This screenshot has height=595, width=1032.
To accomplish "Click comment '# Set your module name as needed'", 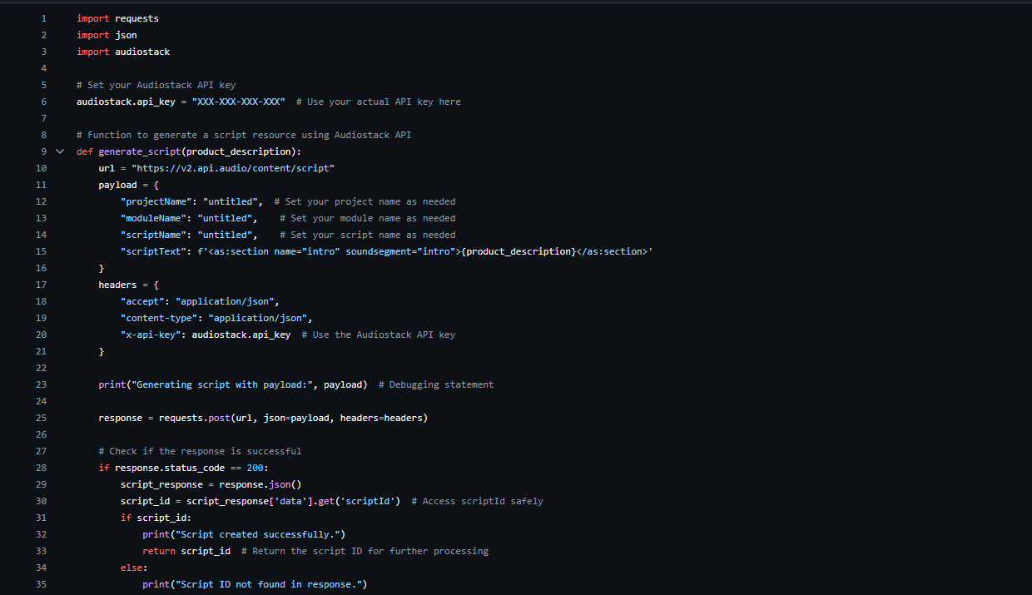I will pyautogui.click(x=368, y=218).
